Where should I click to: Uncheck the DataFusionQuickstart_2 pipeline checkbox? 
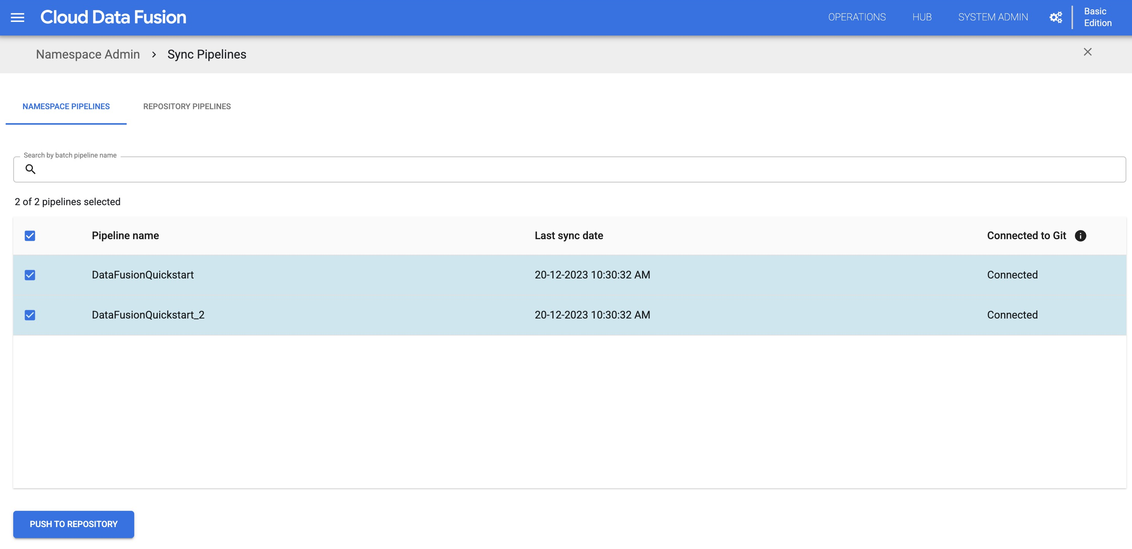[29, 314]
